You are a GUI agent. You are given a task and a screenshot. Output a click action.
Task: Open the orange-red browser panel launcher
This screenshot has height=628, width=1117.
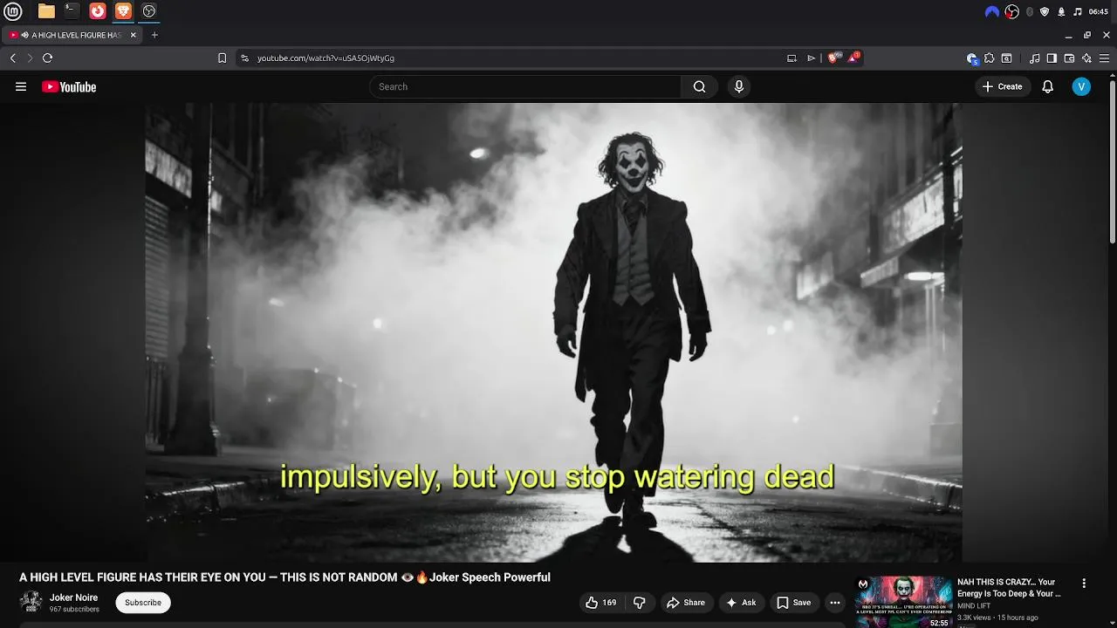click(98, 11)
